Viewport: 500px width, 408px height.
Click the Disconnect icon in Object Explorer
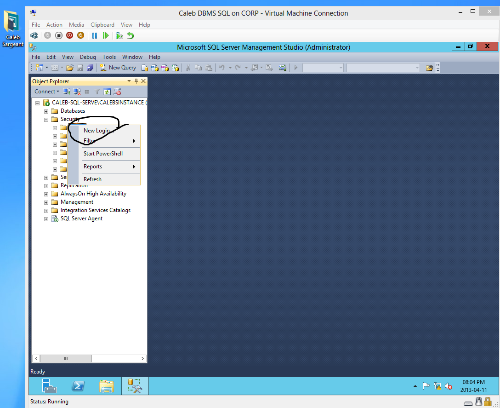(x=77, y=92)
